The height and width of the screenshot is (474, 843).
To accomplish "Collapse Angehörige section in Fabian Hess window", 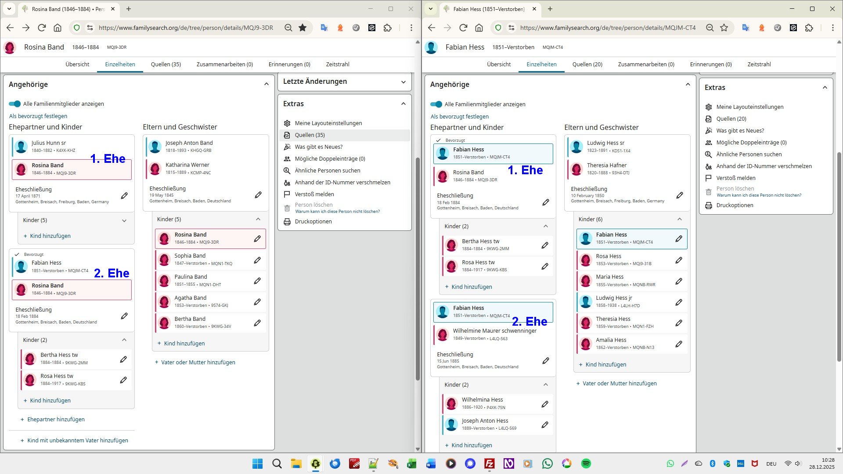I will pyautogui.click(x=688, y=84).
